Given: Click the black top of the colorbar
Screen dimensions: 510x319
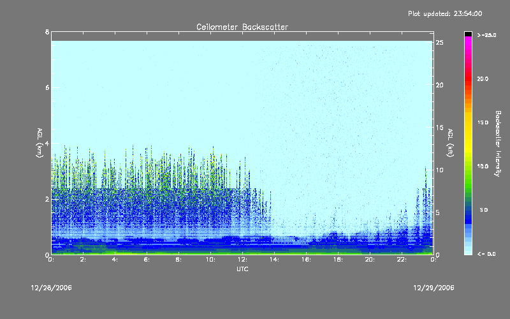Looking at the screenshot, I should pyautogui.click(x=468, y=34).
